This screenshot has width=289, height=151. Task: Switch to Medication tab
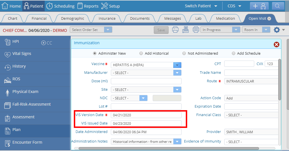click(225, 19)
